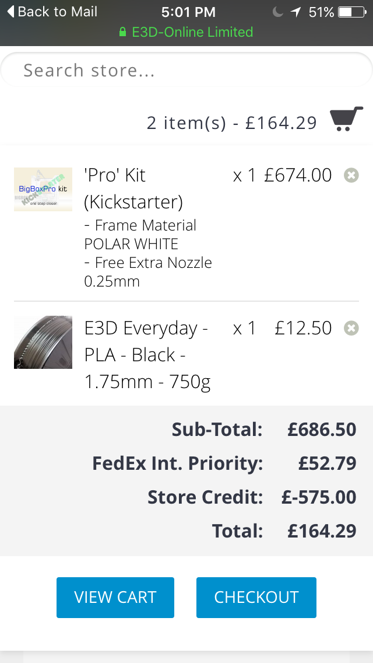The width and height of the screenshot is (373, 663).
Task: Open E3D Everyday PLA Black product link
Action: tap(147, 355)
